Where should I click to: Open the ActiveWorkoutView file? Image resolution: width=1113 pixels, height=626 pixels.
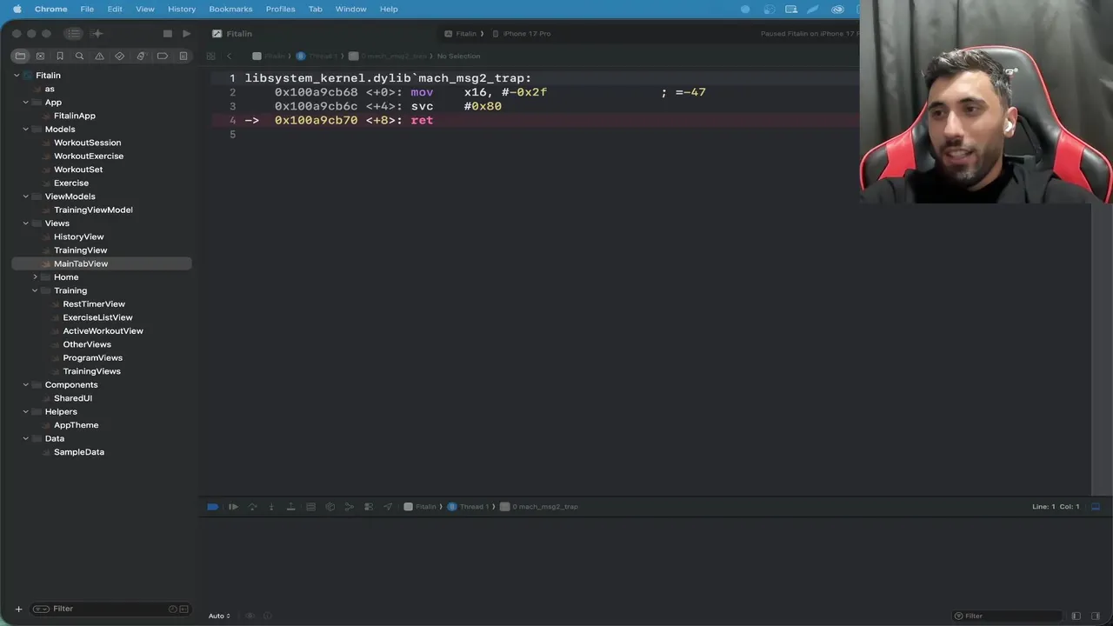pyautogui.click(x=103, y=330)
